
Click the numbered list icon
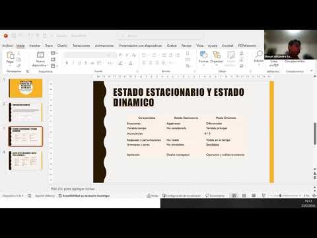(x=154, y=55)
